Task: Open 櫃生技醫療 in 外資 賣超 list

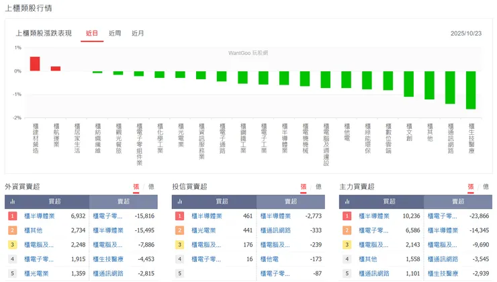Action: click(x=108, y=259)
